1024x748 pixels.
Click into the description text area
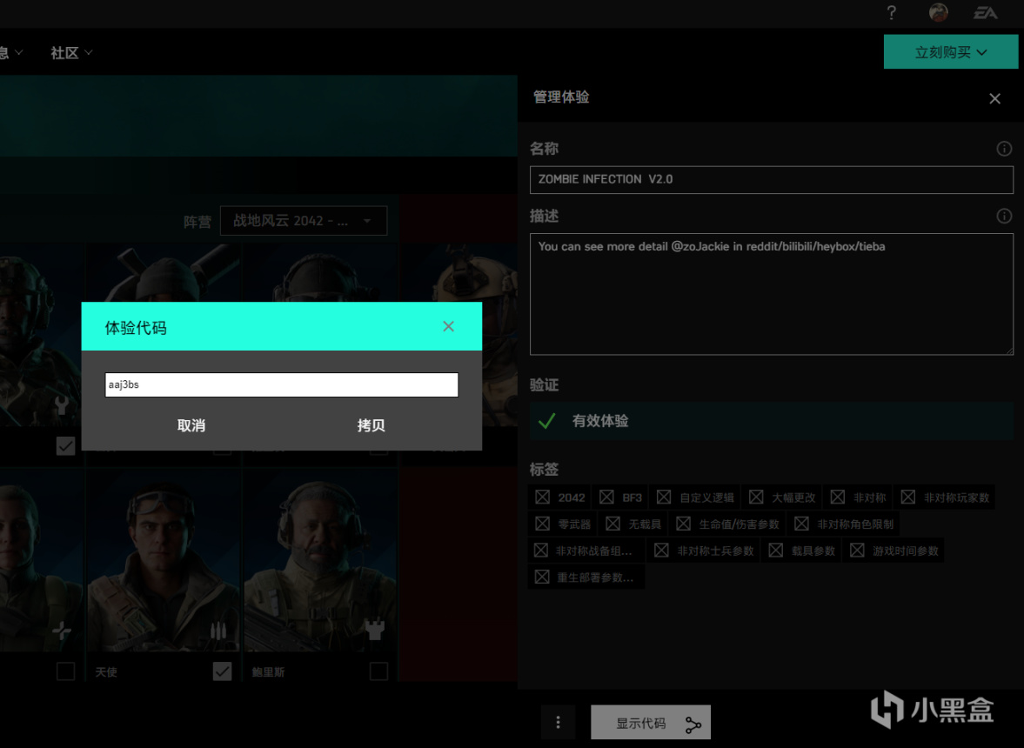pos(772,294)
